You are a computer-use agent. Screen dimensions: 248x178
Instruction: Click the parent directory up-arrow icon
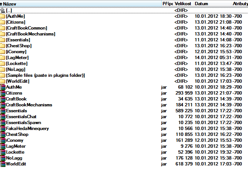[3, 10]
